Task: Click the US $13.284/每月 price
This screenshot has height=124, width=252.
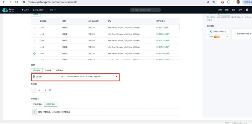Action: point(163,34)
